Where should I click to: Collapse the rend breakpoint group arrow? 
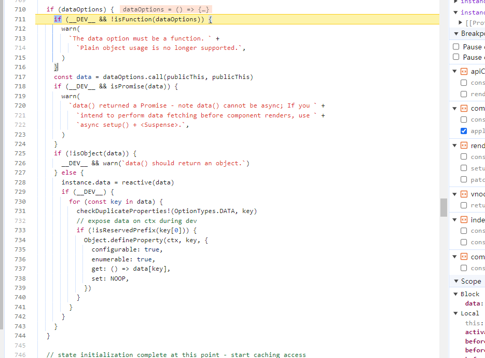pos(455,145)
